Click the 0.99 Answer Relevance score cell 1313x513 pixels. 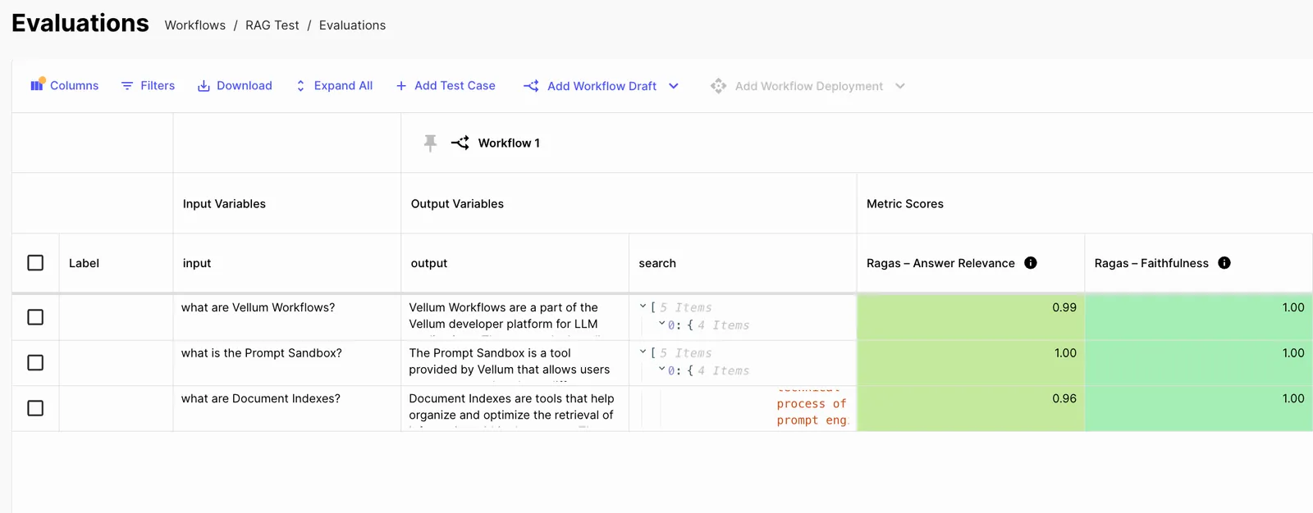[x=971, y=317]
